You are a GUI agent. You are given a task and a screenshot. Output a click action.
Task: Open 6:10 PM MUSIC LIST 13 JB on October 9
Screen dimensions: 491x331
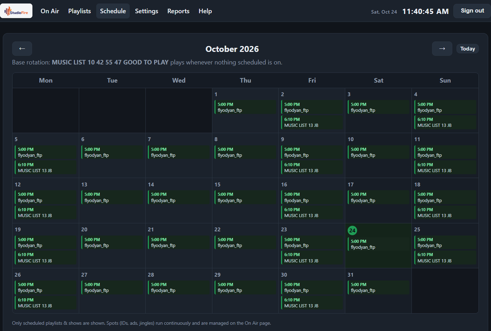312,168
